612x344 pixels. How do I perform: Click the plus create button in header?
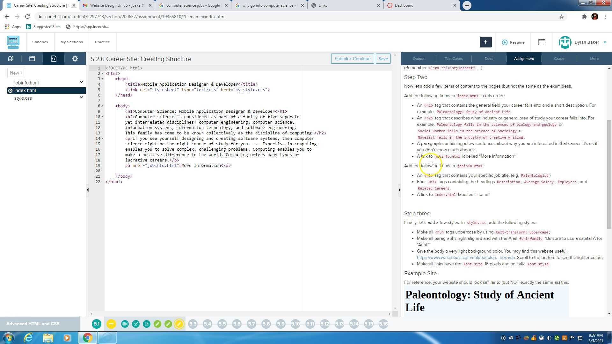pyautogui.click(x=485, y=42)
